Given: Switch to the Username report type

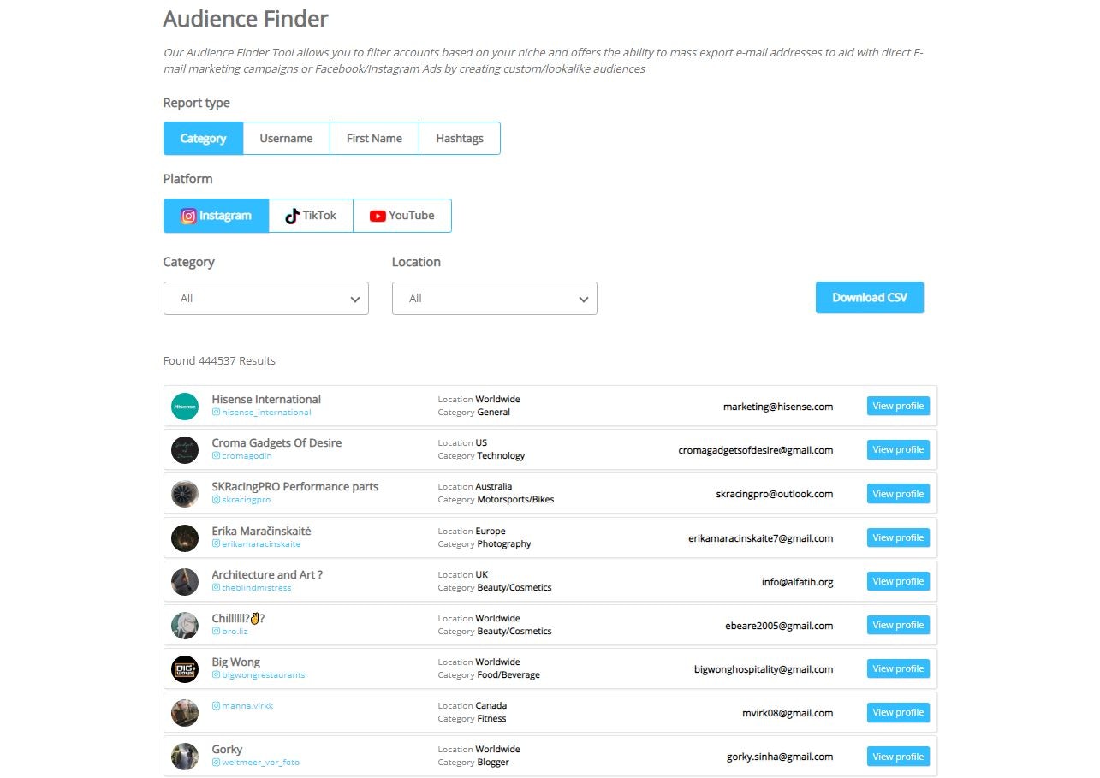Looking at the screenshot, I should (286, 138).
